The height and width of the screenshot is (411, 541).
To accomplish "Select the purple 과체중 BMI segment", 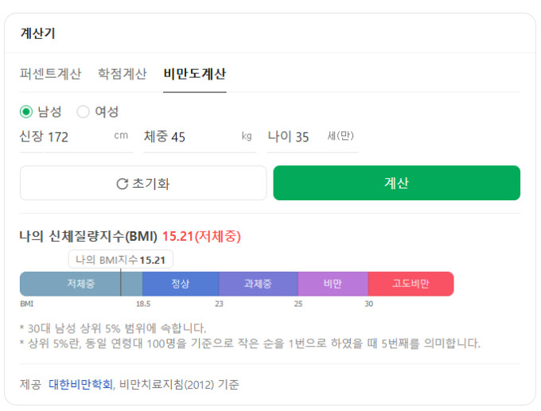I will (x=258, y=284).
